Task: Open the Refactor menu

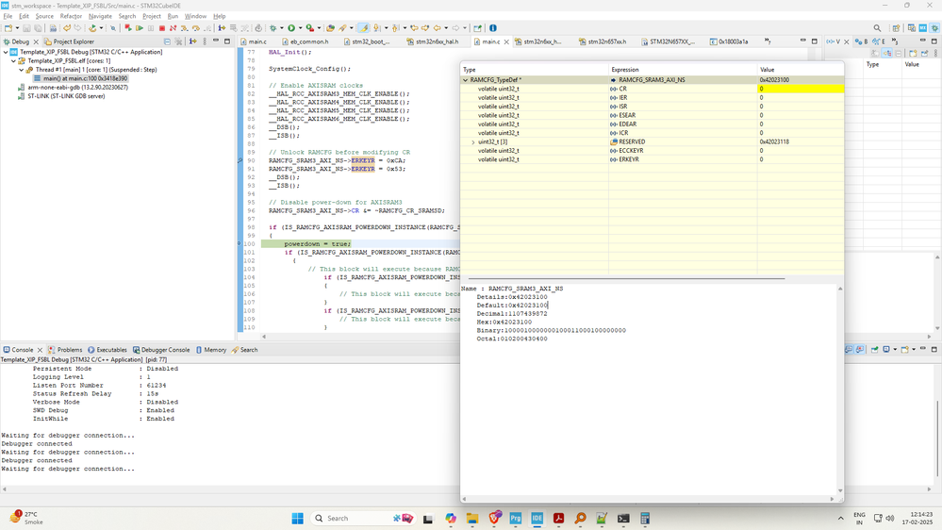Action: click(71, 16)
